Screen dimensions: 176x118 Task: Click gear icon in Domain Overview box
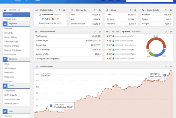100,32
